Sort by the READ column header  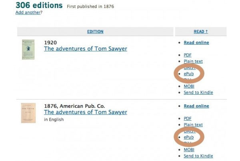pos(201,32)
